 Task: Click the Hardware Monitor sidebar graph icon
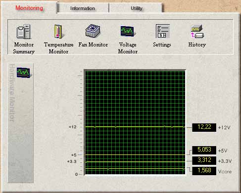point(23,73)
